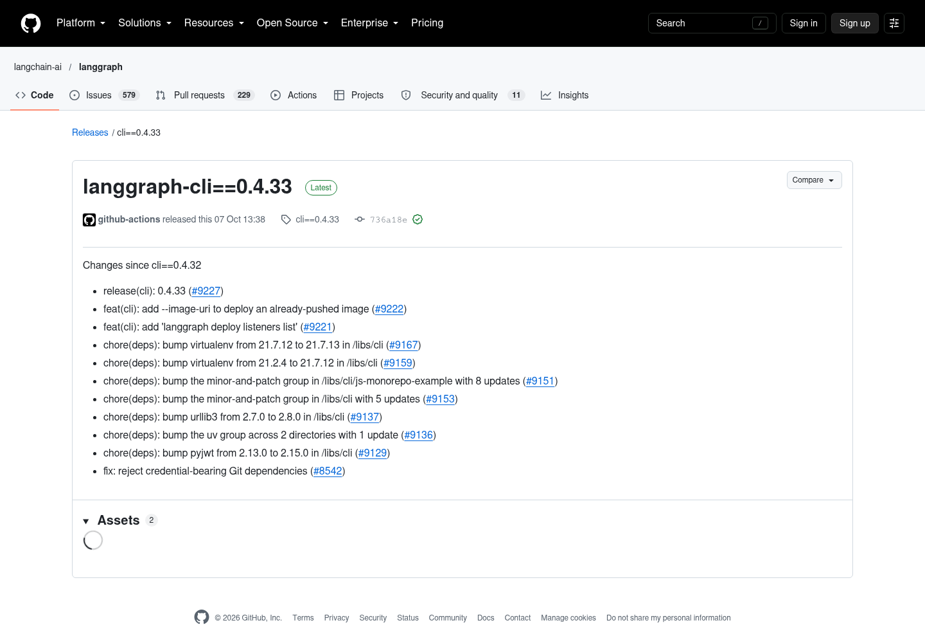This screenshot has width=925, height=643.
Task: Click the cli==0.4.33 tag link
Action: (x=317, y=219)
